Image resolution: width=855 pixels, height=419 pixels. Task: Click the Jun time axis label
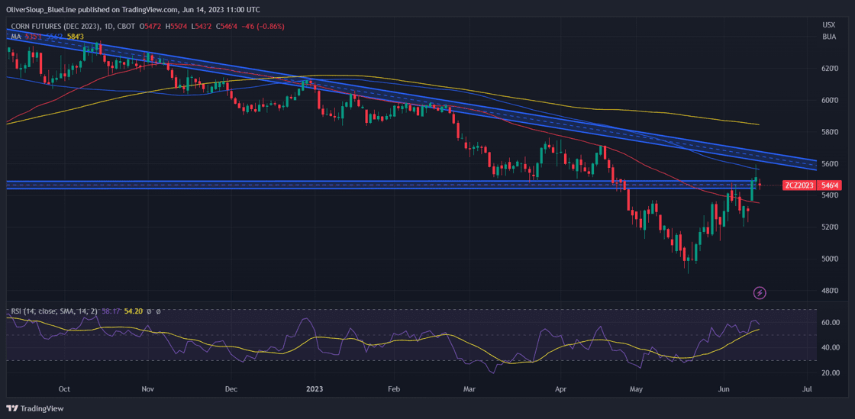tap(724, 389)
